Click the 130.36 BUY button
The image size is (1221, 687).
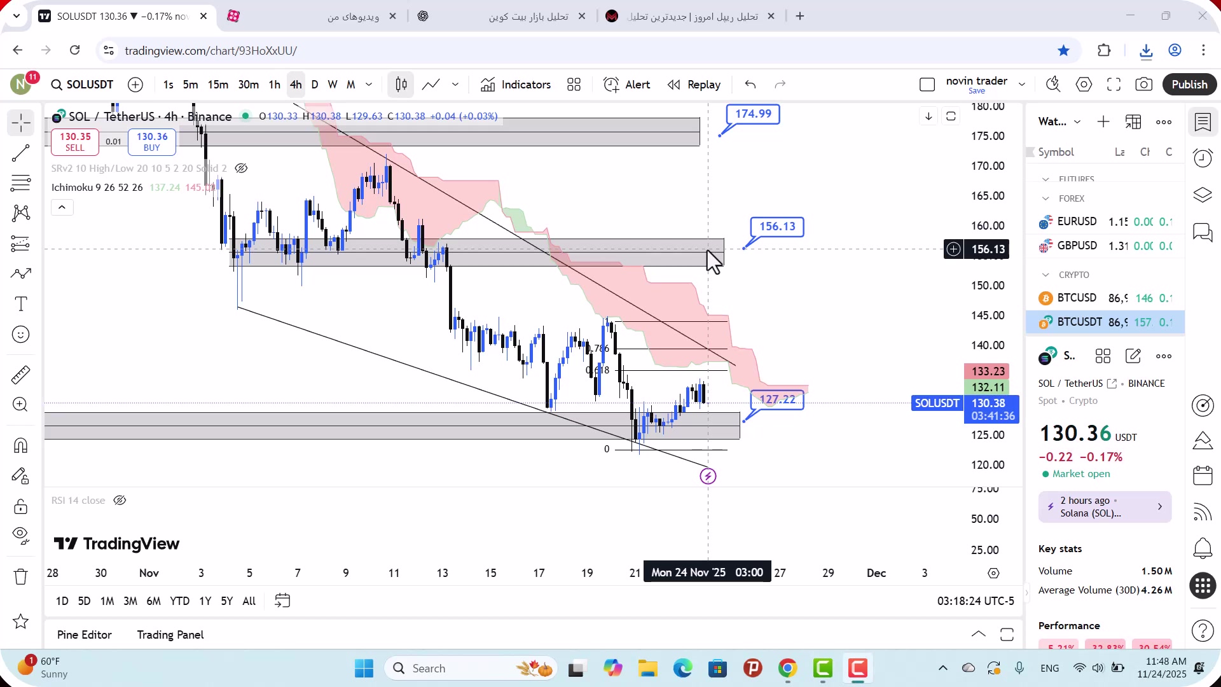pos(152,142)
